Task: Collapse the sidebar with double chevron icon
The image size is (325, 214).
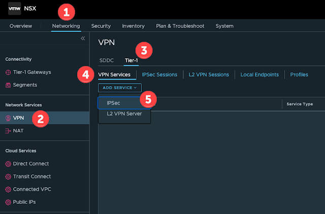Action: 83,39
